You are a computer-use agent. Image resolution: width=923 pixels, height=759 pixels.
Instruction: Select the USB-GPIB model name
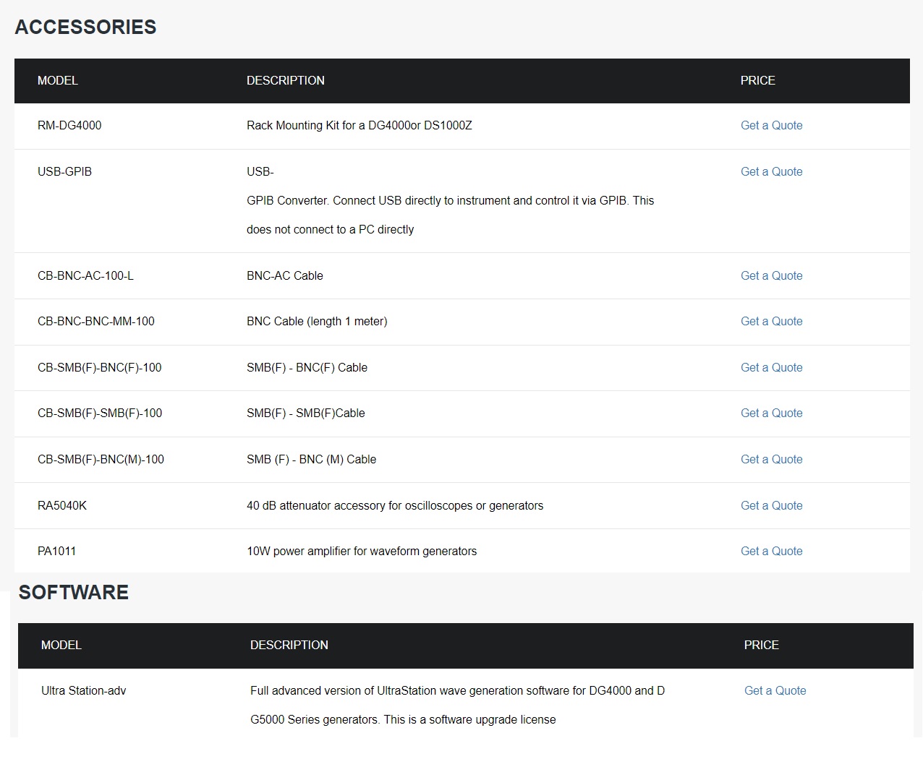point(64,171)
